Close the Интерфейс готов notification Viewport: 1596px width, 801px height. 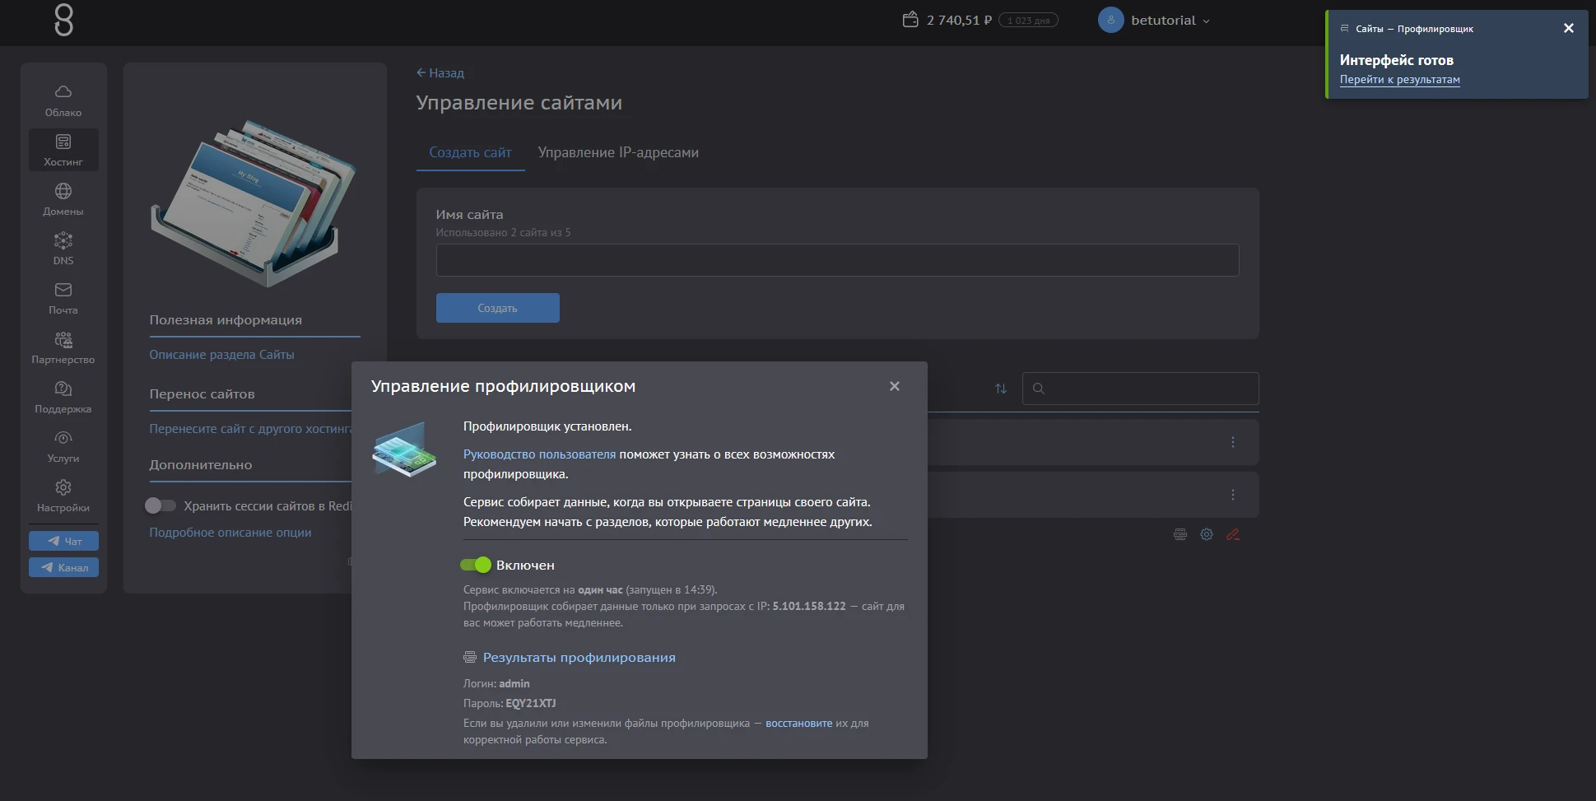coord(1568,28)
